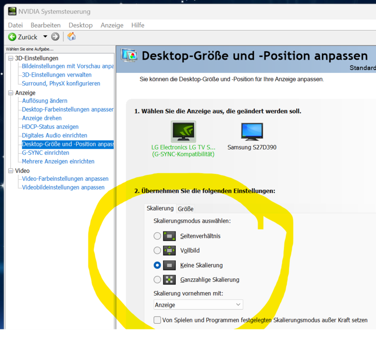Click the Seitenverhältnis scaling mode icon
Screen dimensions: 376x355
(170, 236)
